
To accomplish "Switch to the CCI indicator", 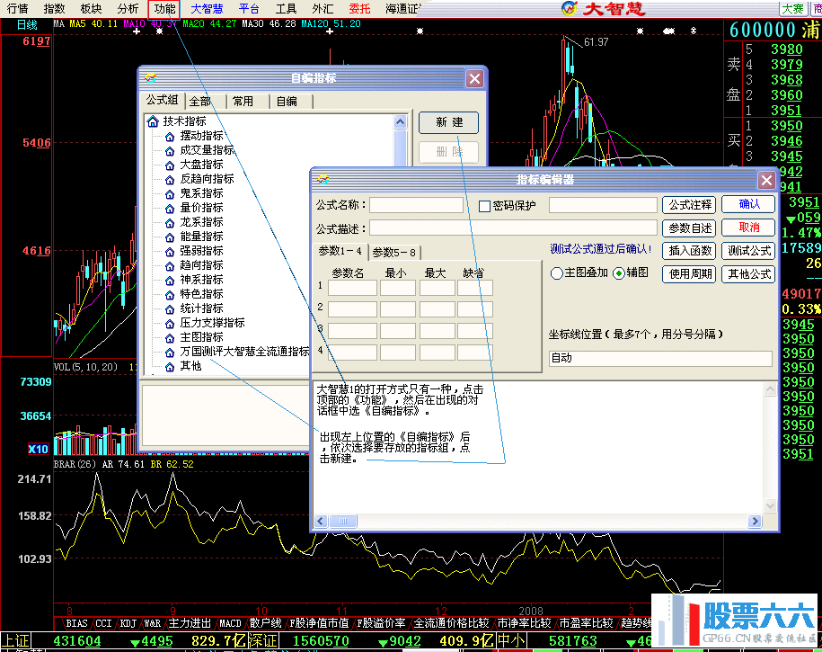I will 103,622.
